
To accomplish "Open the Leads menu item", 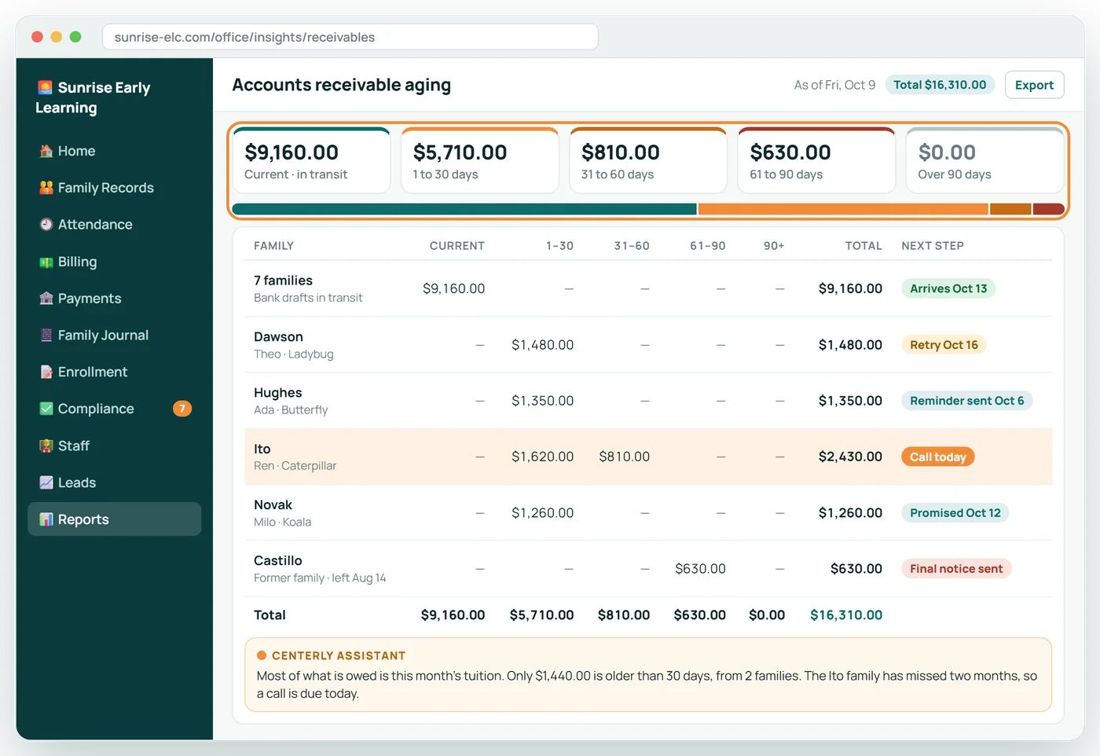I will (115, 483).
